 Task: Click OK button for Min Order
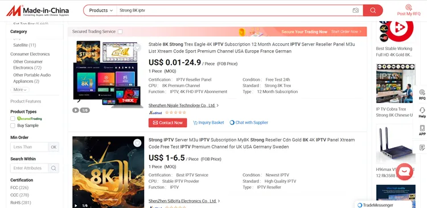click(54, 147)
